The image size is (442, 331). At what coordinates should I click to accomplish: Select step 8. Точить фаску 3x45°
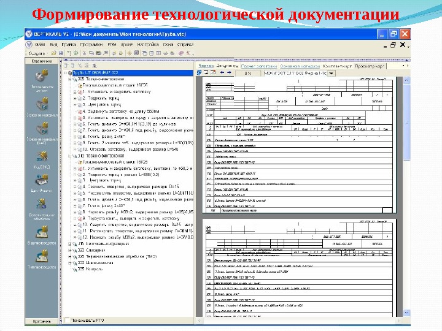coord(104,137)
